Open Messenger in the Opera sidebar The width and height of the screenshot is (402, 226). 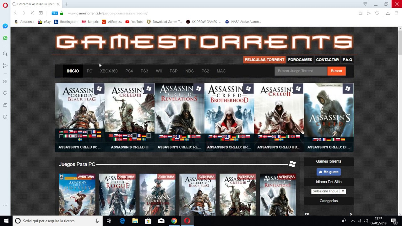point(5,26)
